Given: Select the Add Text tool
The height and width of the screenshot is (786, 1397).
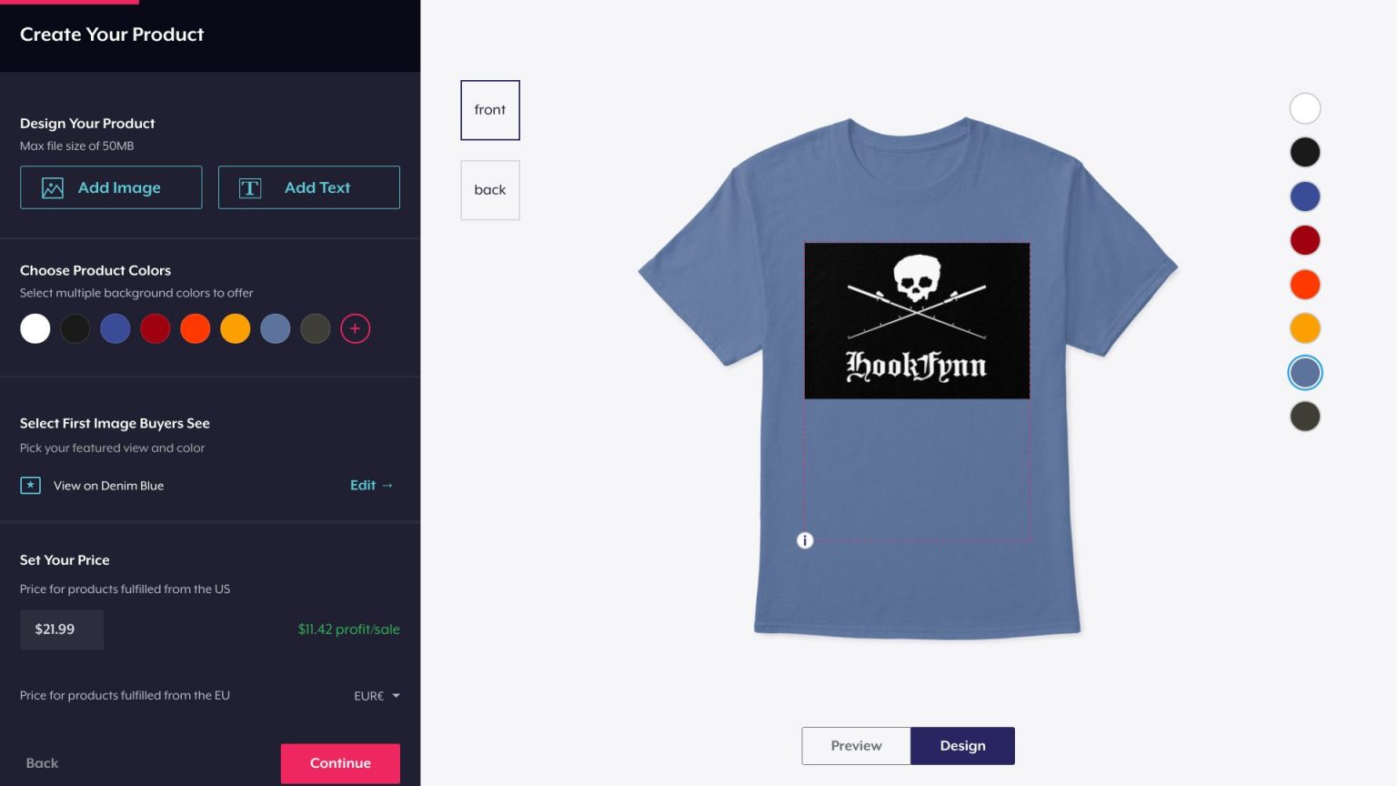Looking at the screenshot, I should click(x=308, y=187).
